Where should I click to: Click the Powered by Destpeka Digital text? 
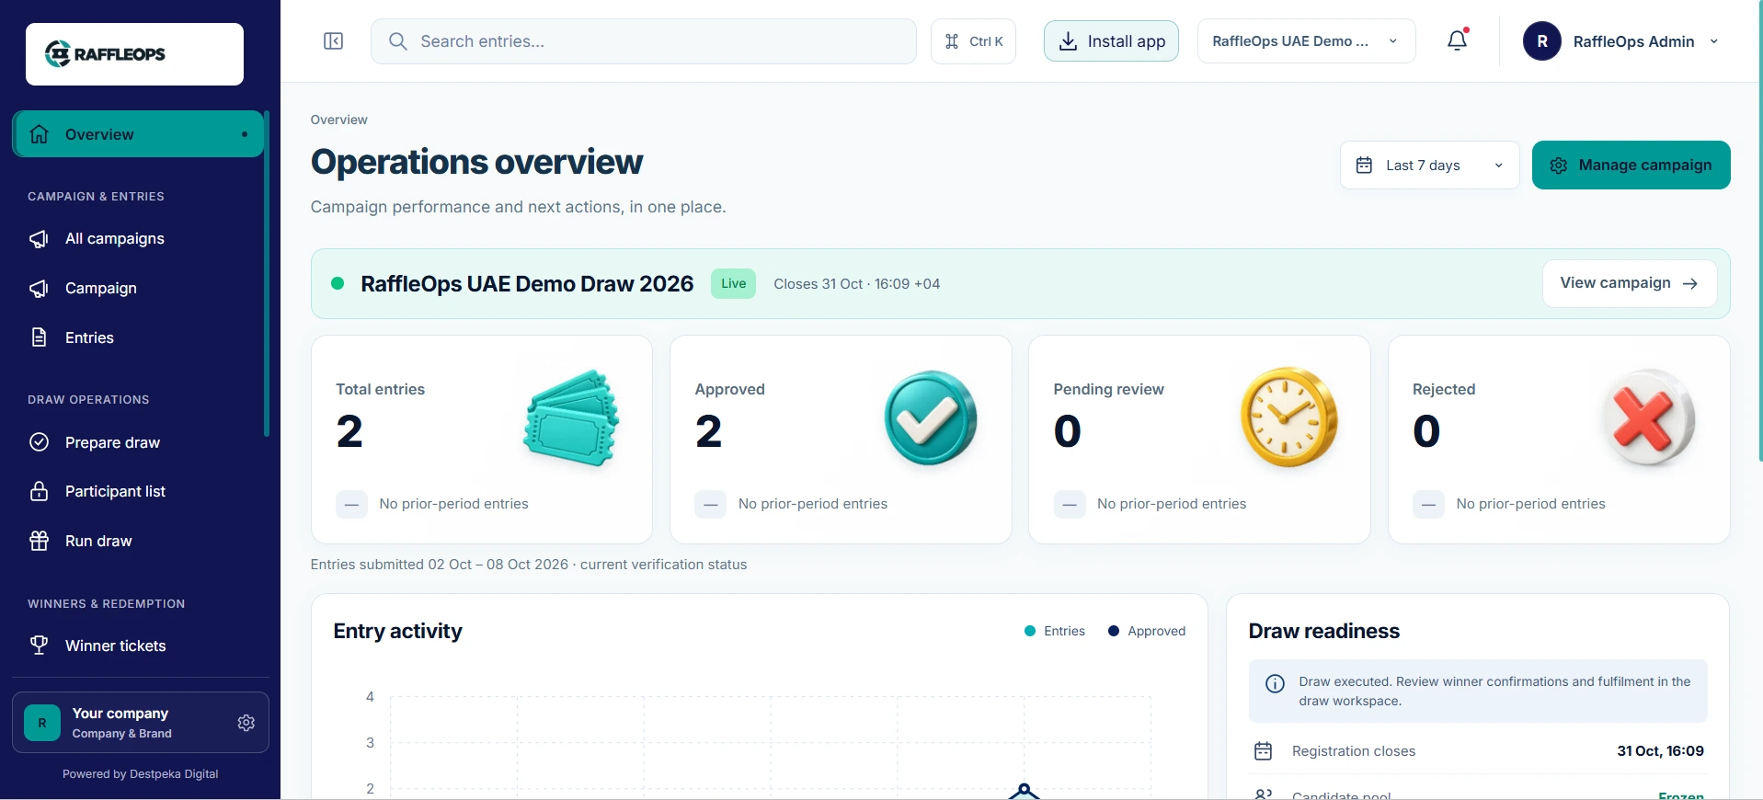[140, 774]
